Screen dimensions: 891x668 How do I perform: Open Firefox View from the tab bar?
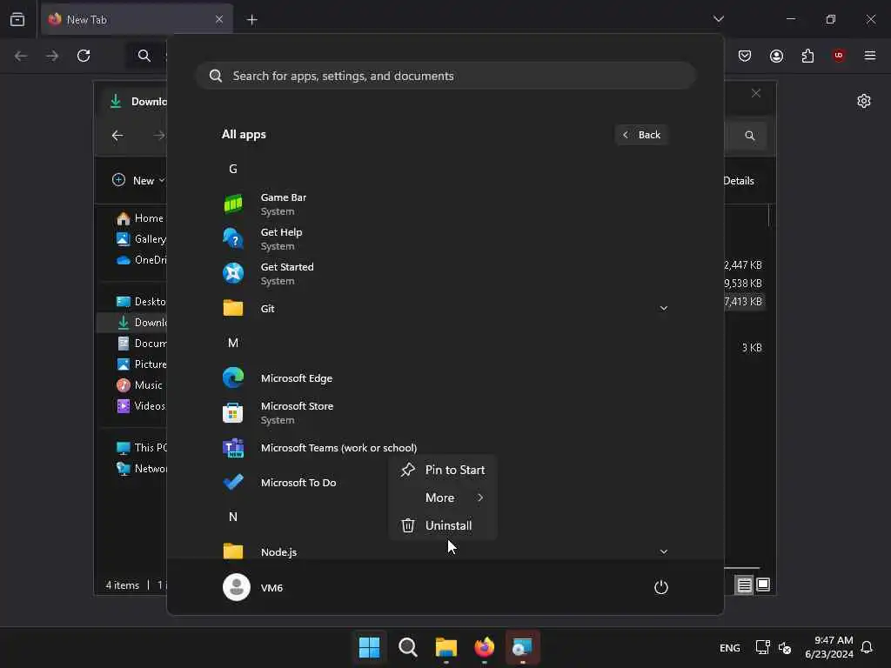point(17,20)
